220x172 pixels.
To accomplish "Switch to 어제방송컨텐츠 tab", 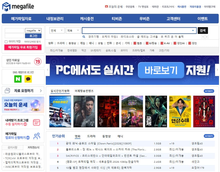I will (84, 91).
